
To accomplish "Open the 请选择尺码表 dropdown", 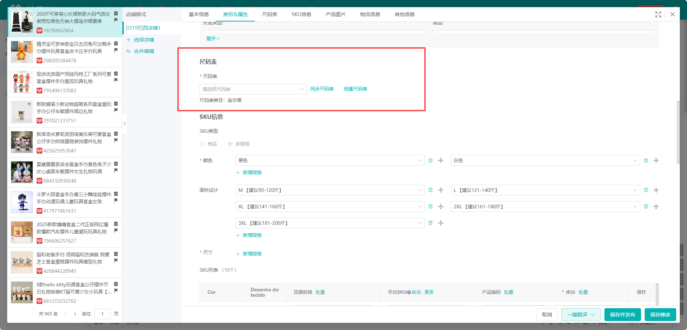I will [253, 89].
